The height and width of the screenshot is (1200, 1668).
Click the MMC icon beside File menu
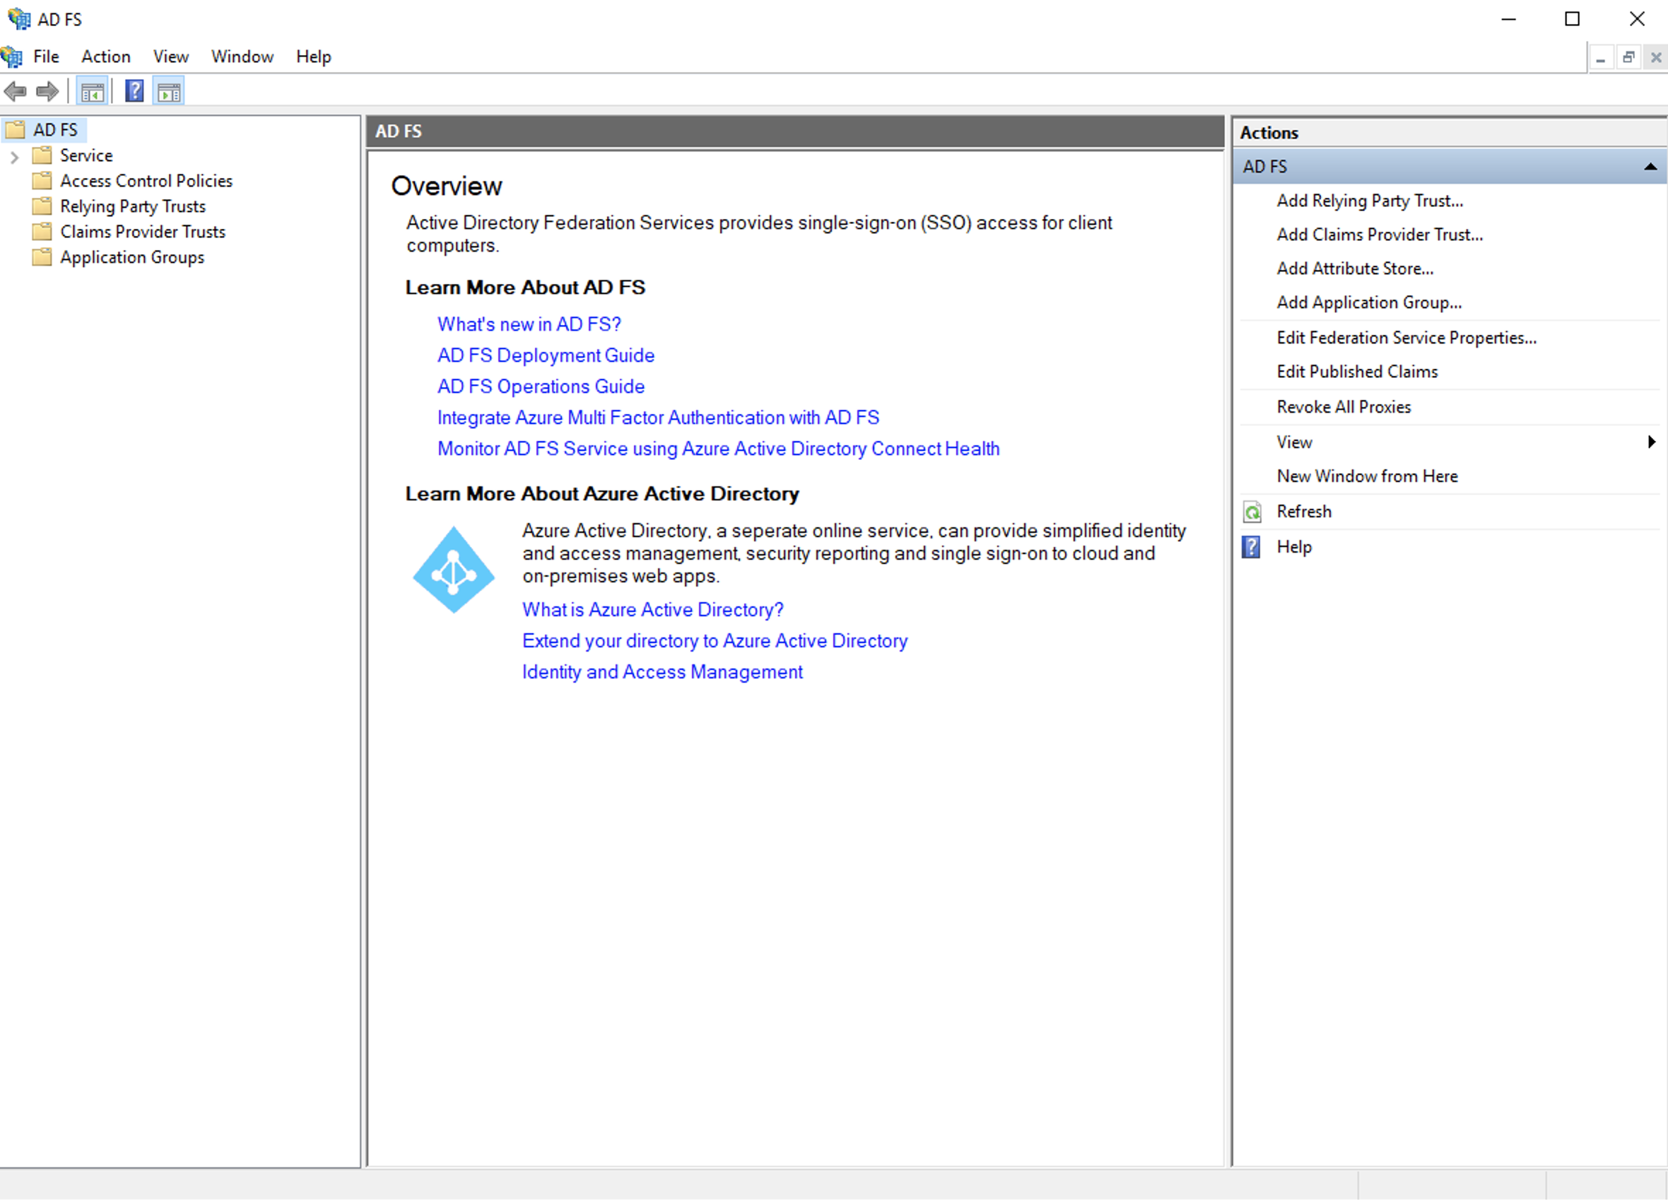12,57
